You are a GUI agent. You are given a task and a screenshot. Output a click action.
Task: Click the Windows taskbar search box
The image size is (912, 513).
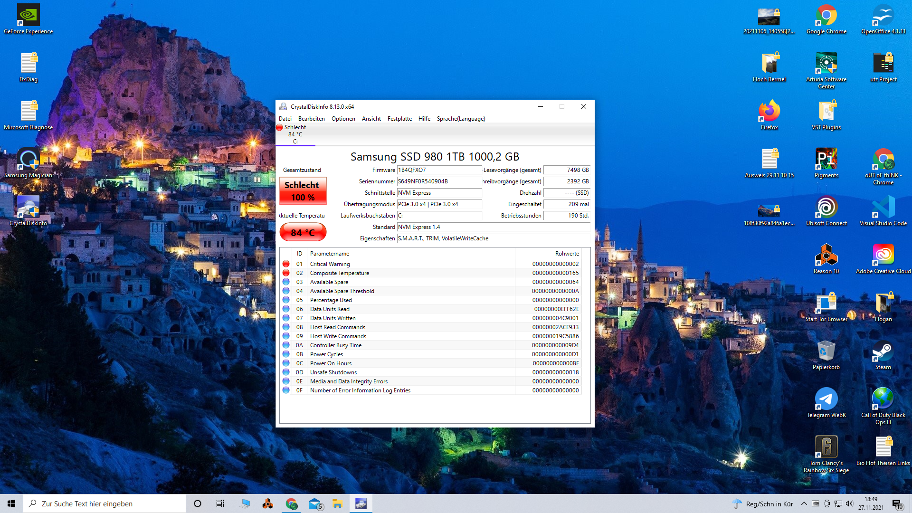104,503
